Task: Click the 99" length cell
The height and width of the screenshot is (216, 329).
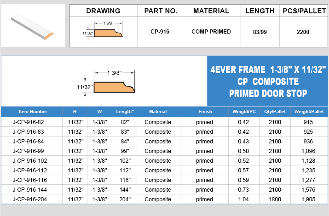Action: click(x=125, y=151)
